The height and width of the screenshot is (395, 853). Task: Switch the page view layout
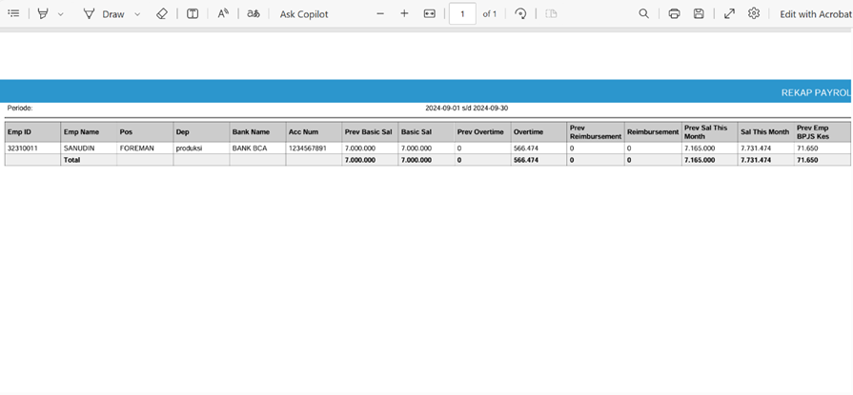(551, 14)
